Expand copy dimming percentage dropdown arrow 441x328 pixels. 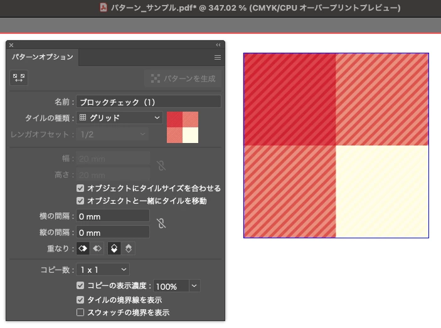[x=194, y=286]
